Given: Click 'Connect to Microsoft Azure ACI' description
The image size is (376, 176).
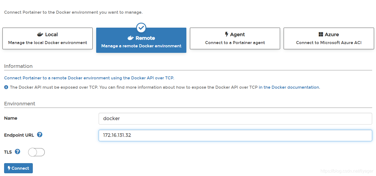Looking at the screenshot, I should coord(329,43).
